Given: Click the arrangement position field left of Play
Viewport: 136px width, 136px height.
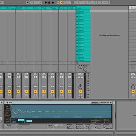Looking at the screenshot, I should (x=36, y=3).
